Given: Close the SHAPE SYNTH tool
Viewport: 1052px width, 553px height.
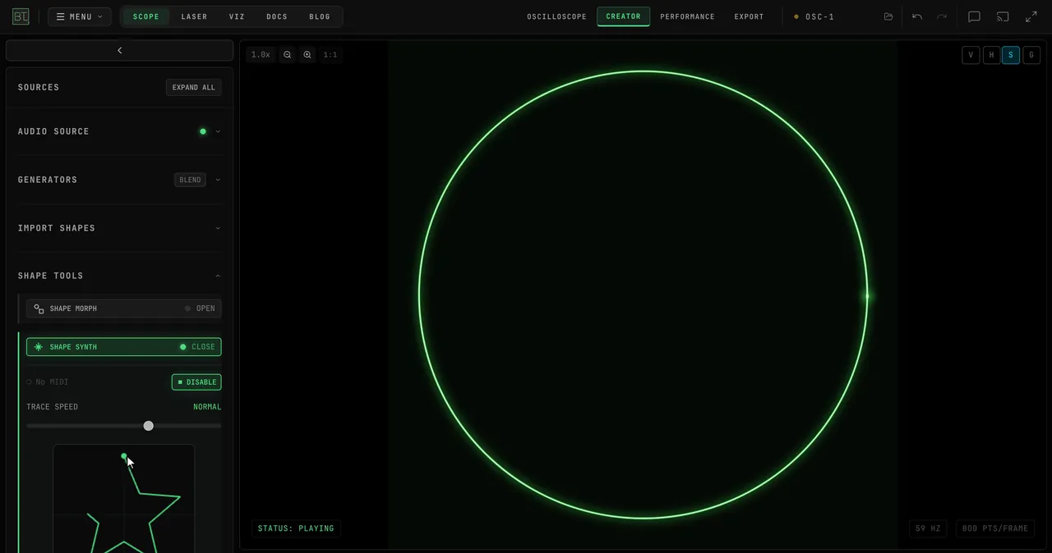Looking at the screenshot, I should click(123, 347).
